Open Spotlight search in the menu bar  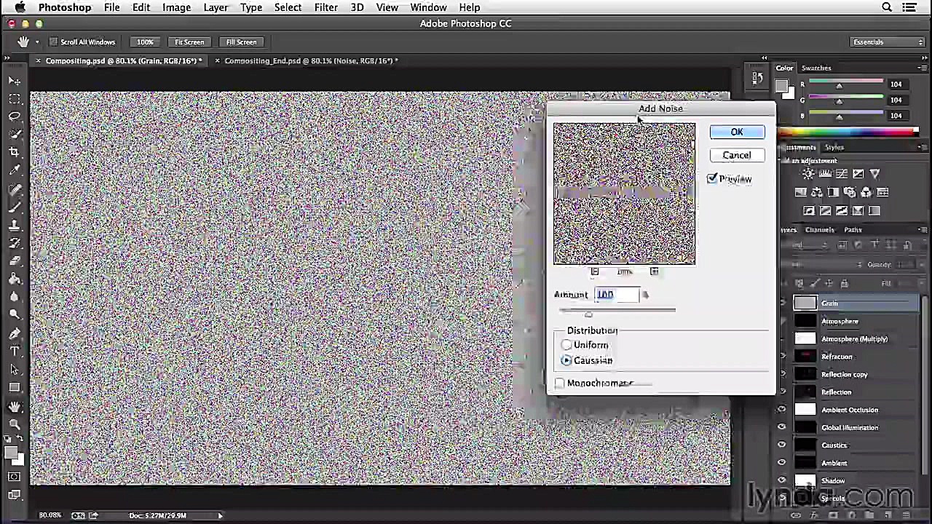point(887,7)
